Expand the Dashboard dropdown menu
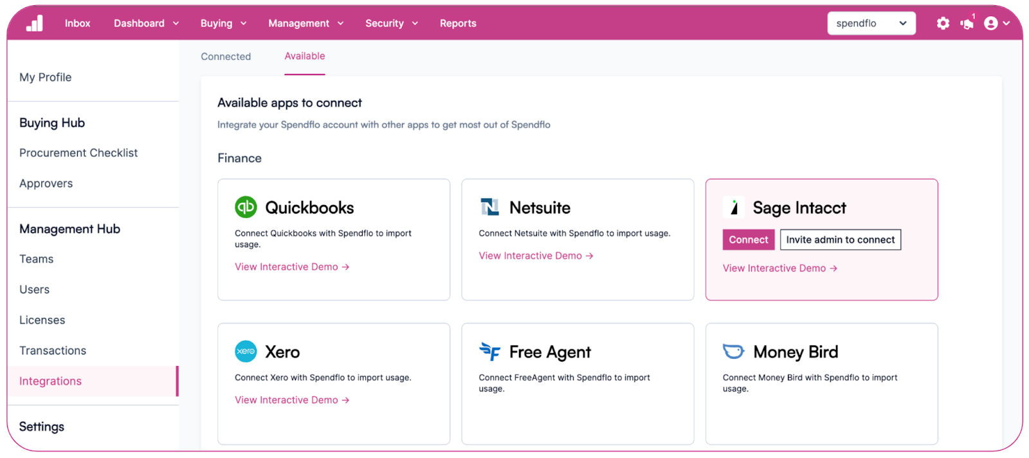 click(x=147, y=23)
